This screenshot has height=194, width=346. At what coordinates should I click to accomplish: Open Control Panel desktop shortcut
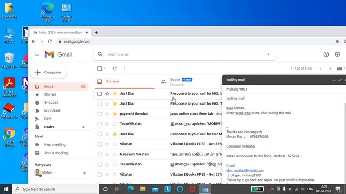pos(66,12)
